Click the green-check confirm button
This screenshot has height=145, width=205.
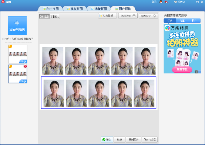coord(107,139)
